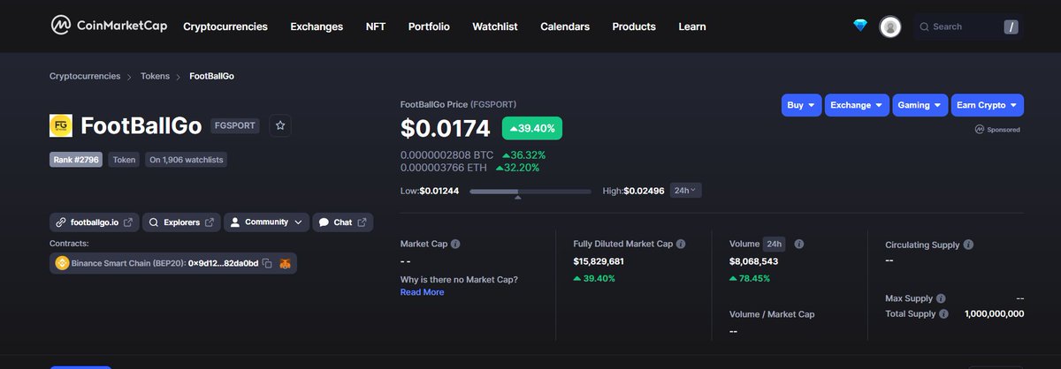
Task: Expand the Community dropdown
Action: coord(267,222)
